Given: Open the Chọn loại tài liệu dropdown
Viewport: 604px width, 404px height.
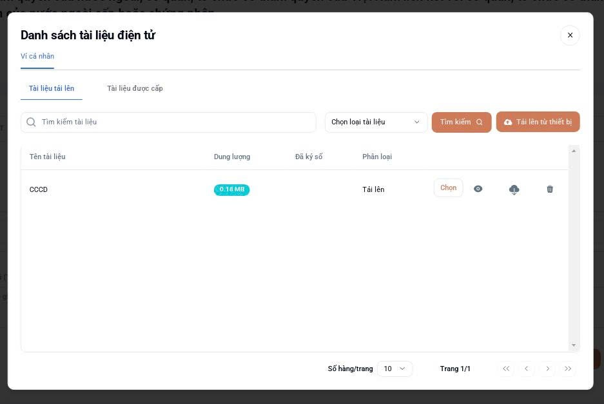Looking at the screenshot, I should 376,122.
